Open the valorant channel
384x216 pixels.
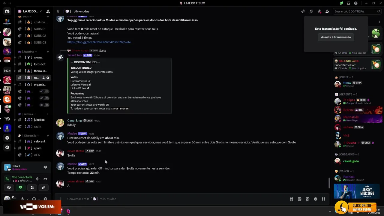40,141
